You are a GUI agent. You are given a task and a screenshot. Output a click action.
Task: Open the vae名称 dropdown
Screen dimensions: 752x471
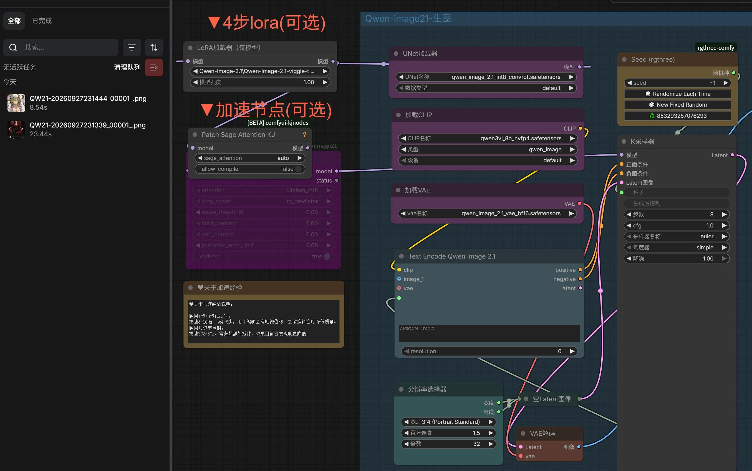(487, 213)
